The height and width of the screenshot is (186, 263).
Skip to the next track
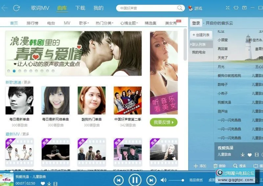pyautogui.click(x=151, y=180)
